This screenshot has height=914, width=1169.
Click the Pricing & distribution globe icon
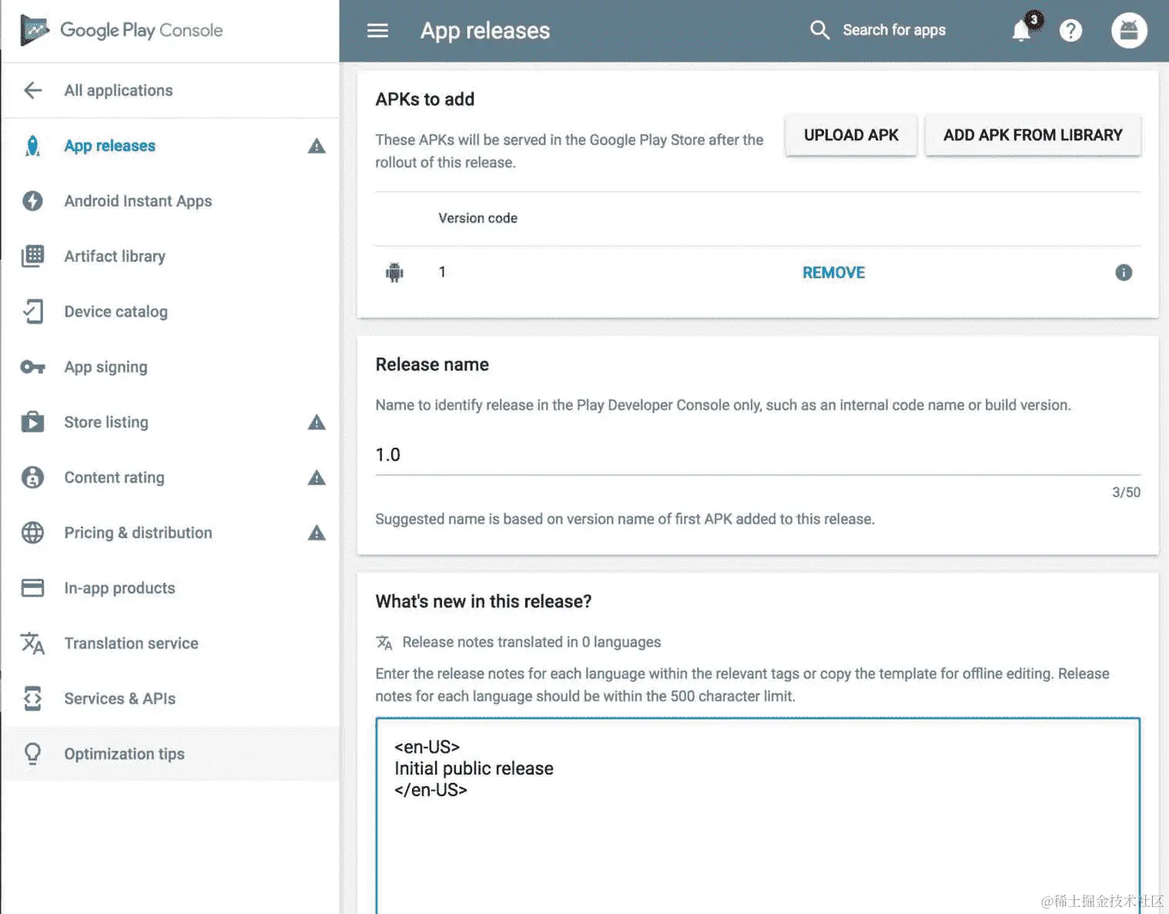[32, 533]
